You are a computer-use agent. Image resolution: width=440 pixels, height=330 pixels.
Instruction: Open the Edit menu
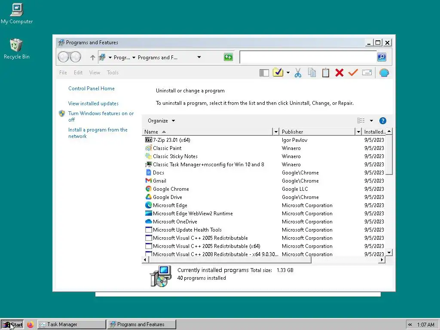[78, 73]
